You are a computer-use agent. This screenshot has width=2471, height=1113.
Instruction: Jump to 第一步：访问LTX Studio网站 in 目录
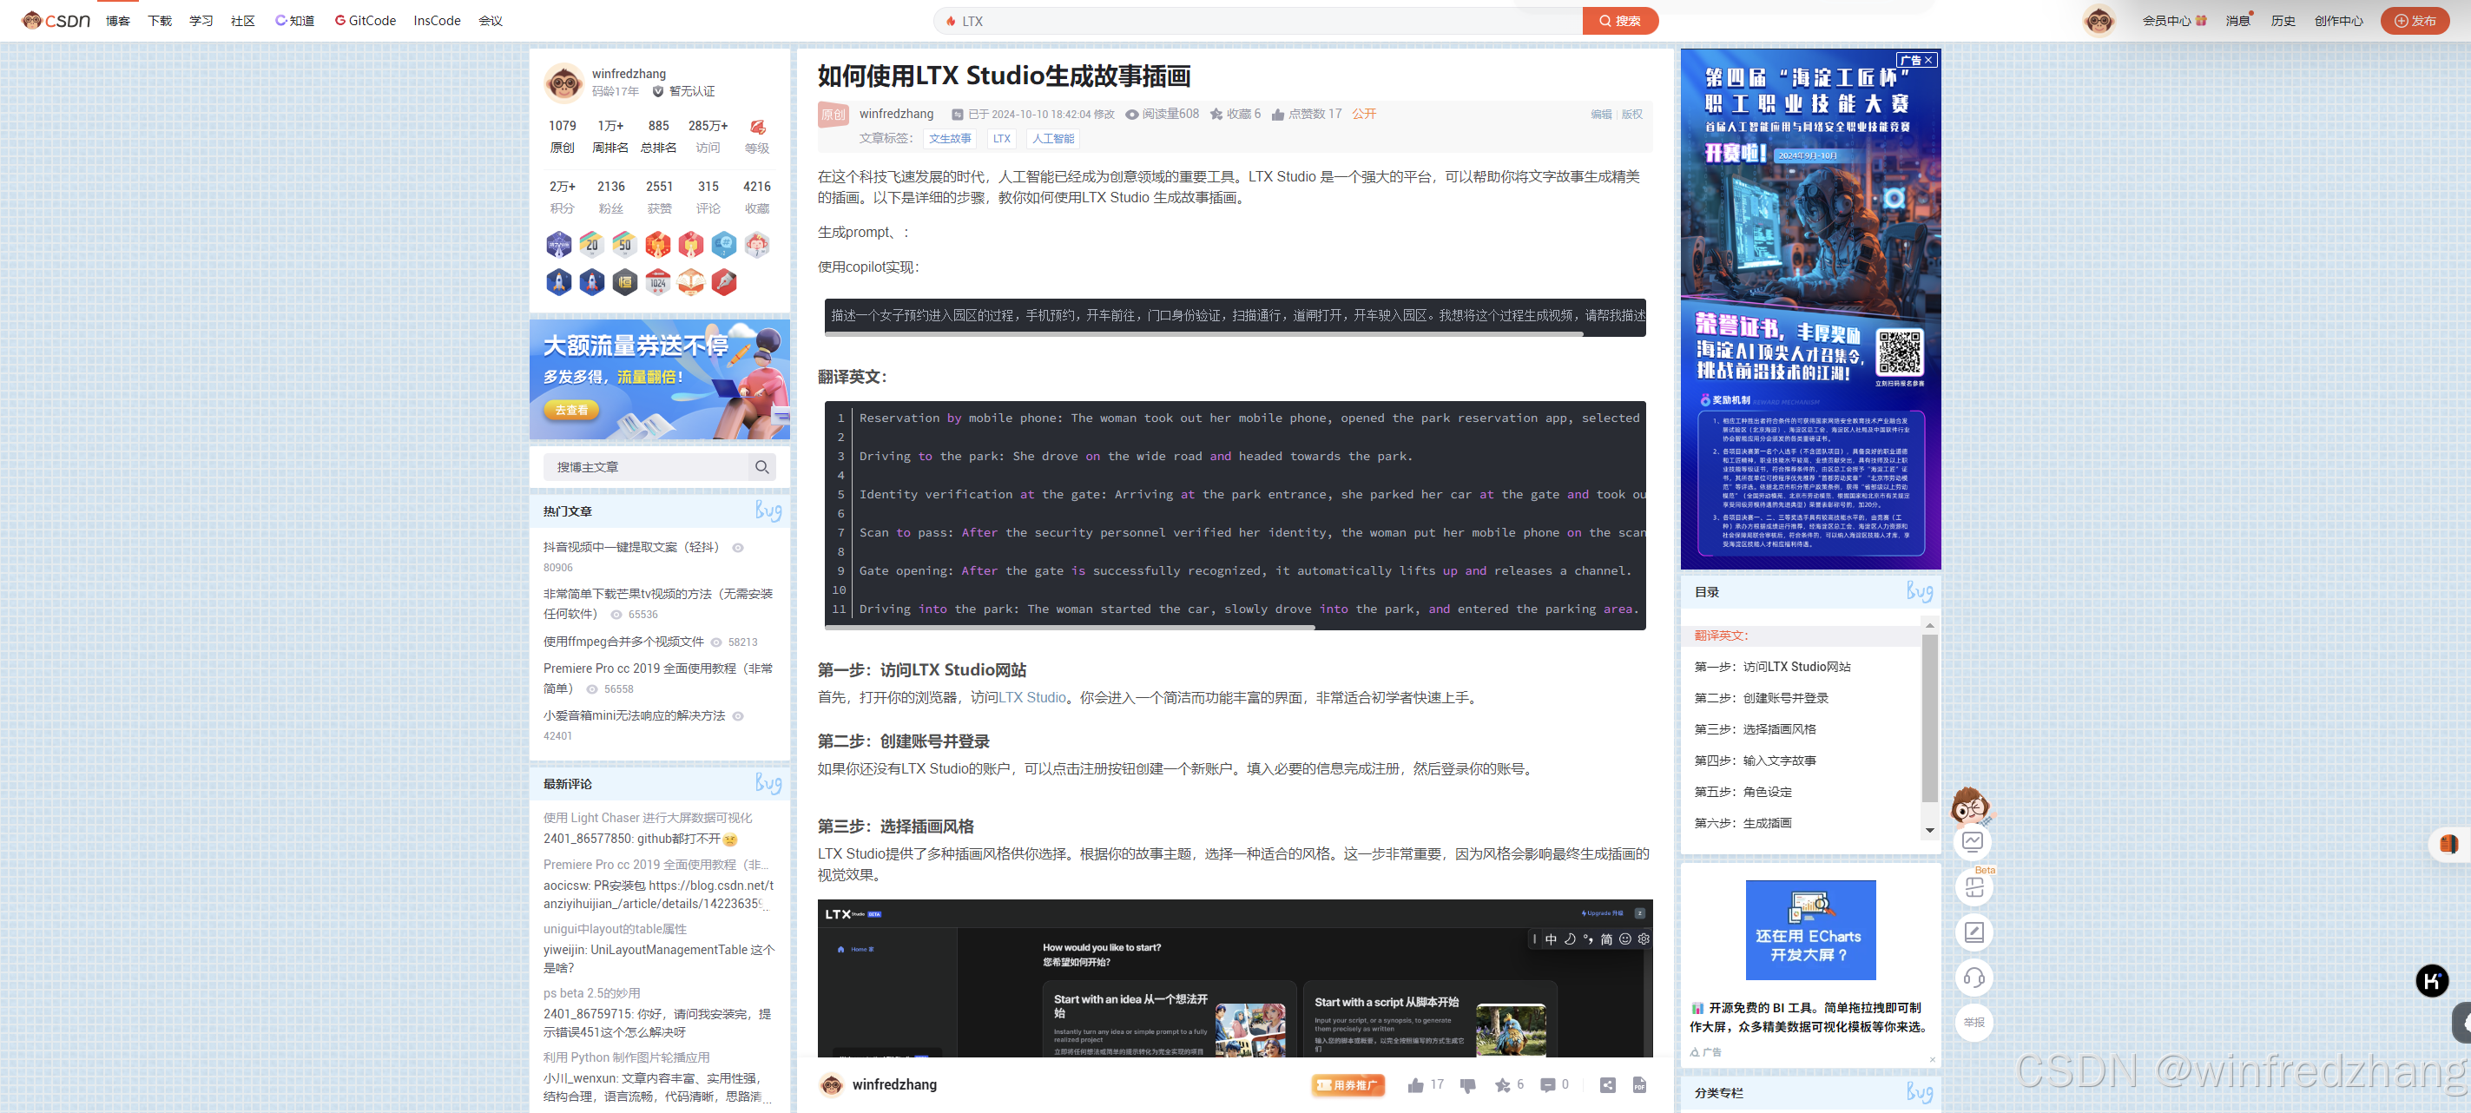tap(1772, 667)
